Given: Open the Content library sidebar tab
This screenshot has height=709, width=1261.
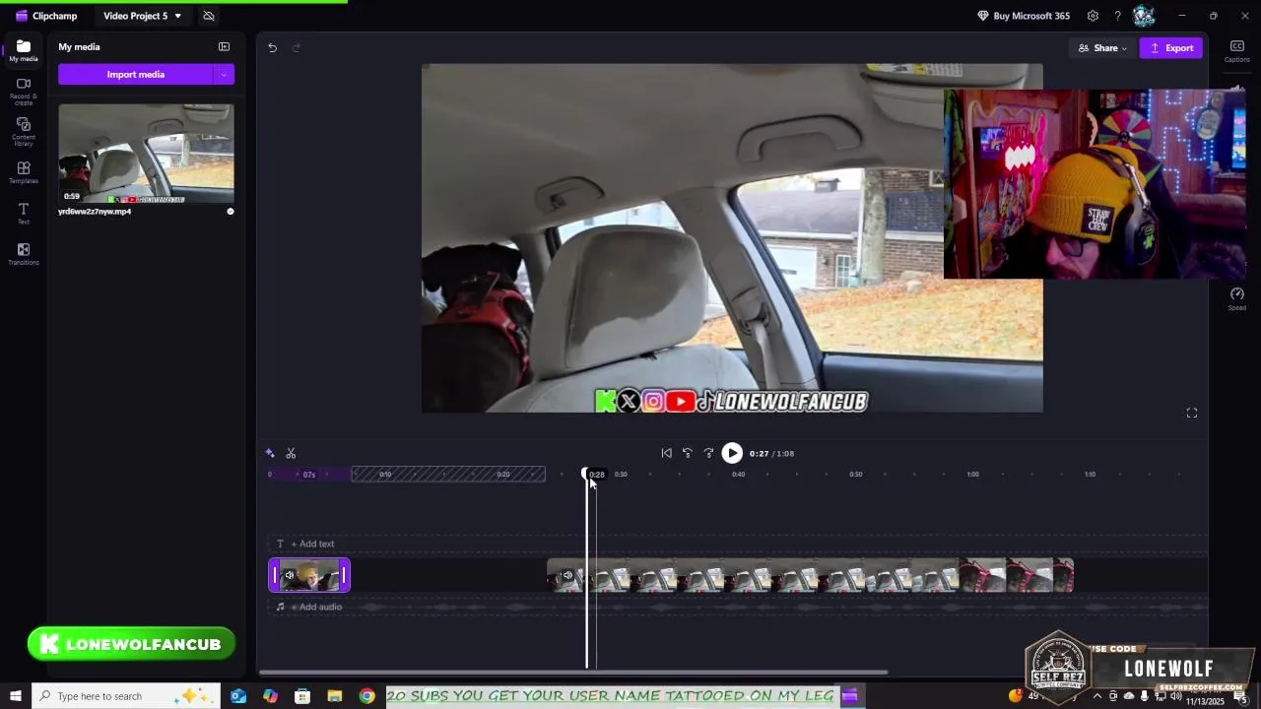Looking at the screenshot, I should pyautogui.click(x=24, y=131).
